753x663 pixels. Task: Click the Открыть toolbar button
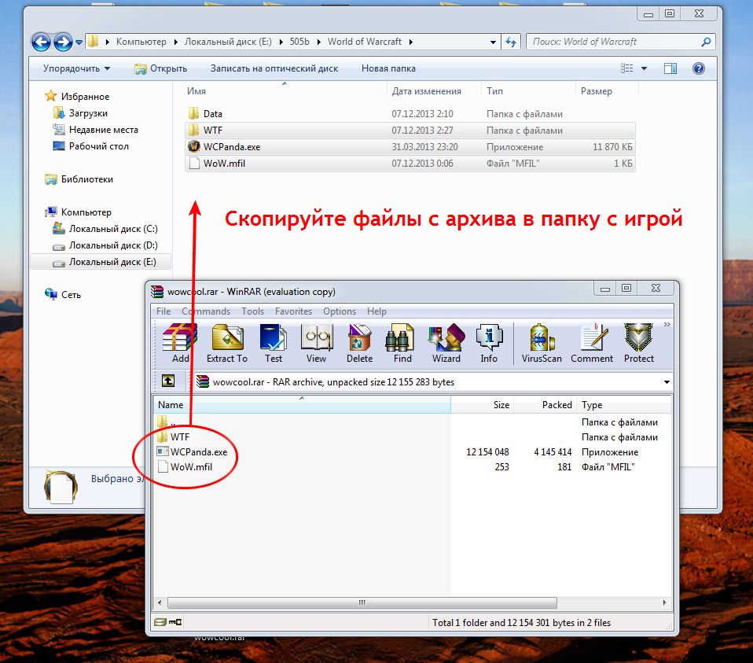[160, 68]
